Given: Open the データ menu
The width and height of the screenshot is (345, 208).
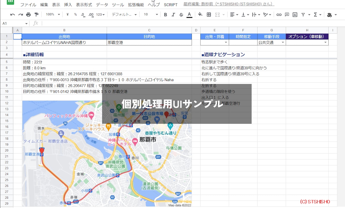Looking at the screenshot, I should pyautogui.click(x=102, y=5).
